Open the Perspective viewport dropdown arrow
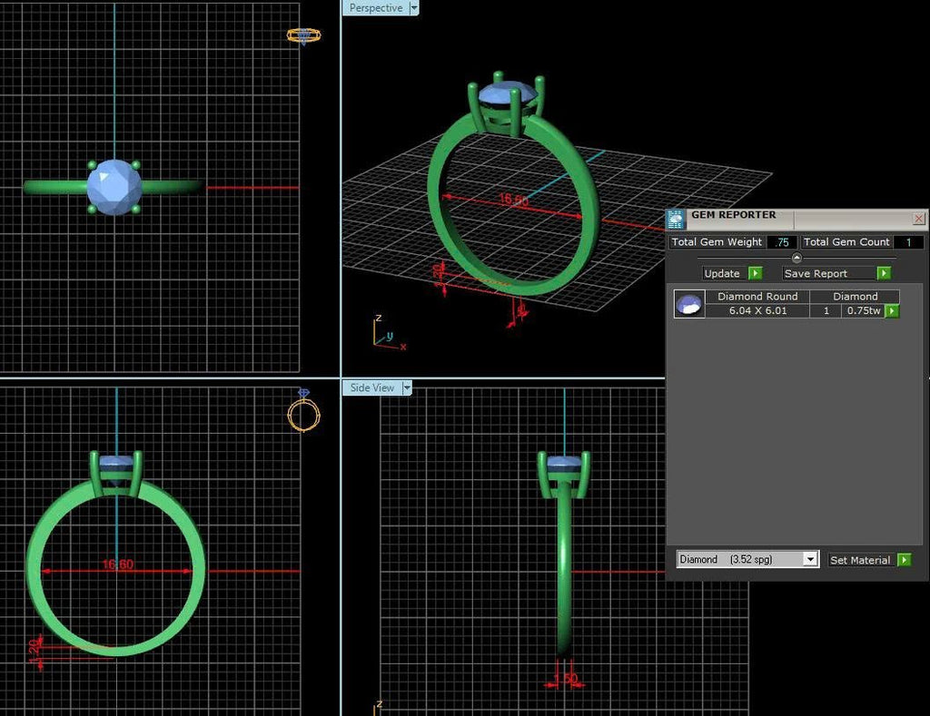Screen dimensions: 930x716 point(414,7)
